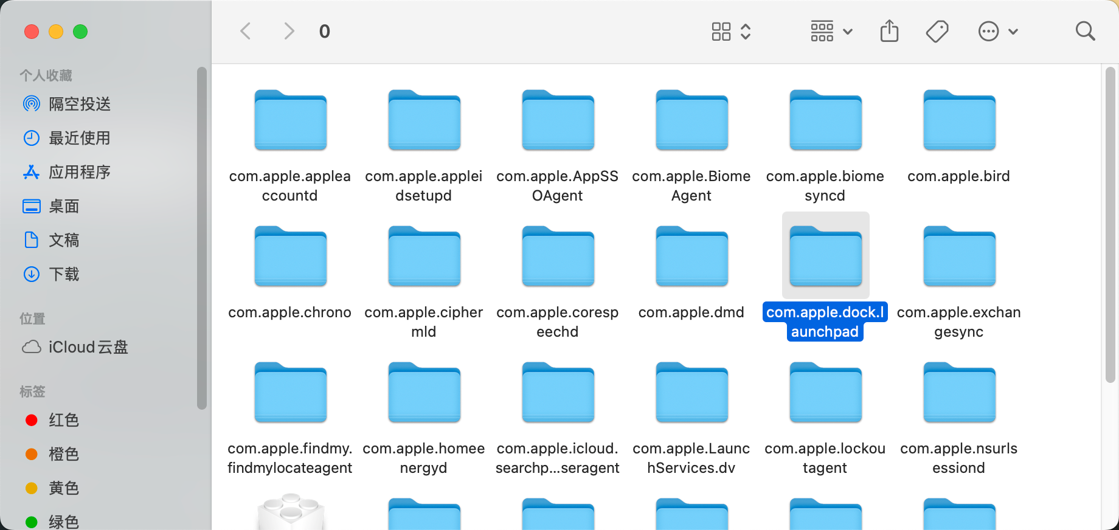The image size is (1119, 530).
Task: Select Downloads (下载) in sidebar
Action: pos(64,274)
